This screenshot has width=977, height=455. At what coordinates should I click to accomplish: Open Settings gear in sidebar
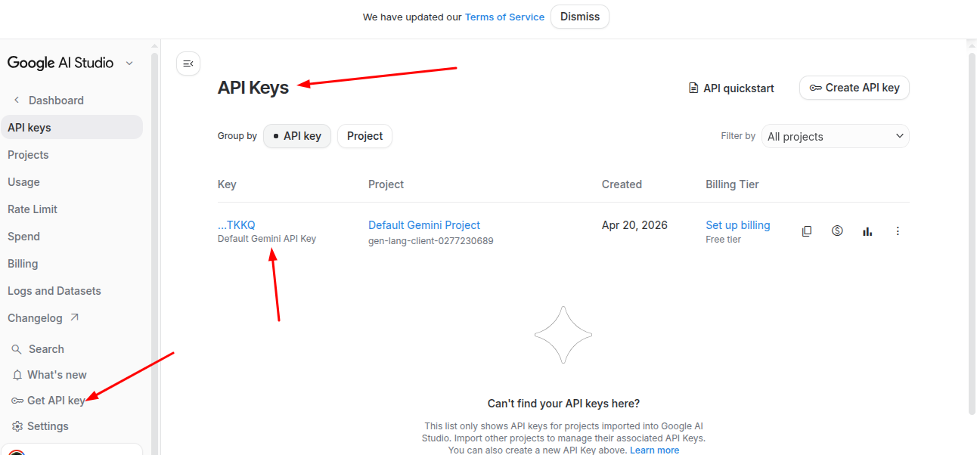40,426
